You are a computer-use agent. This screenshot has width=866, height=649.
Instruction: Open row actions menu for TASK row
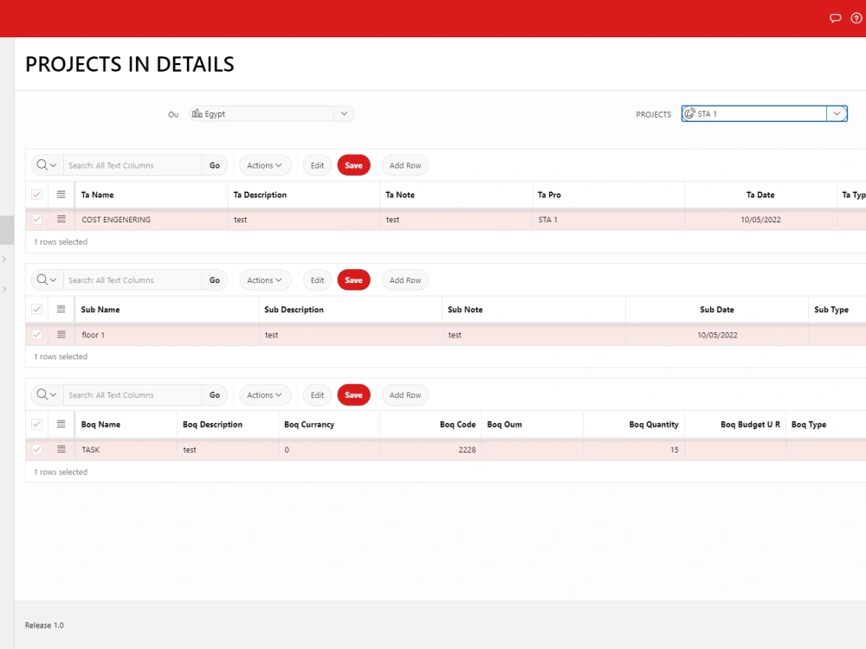(x=61, y=450)
